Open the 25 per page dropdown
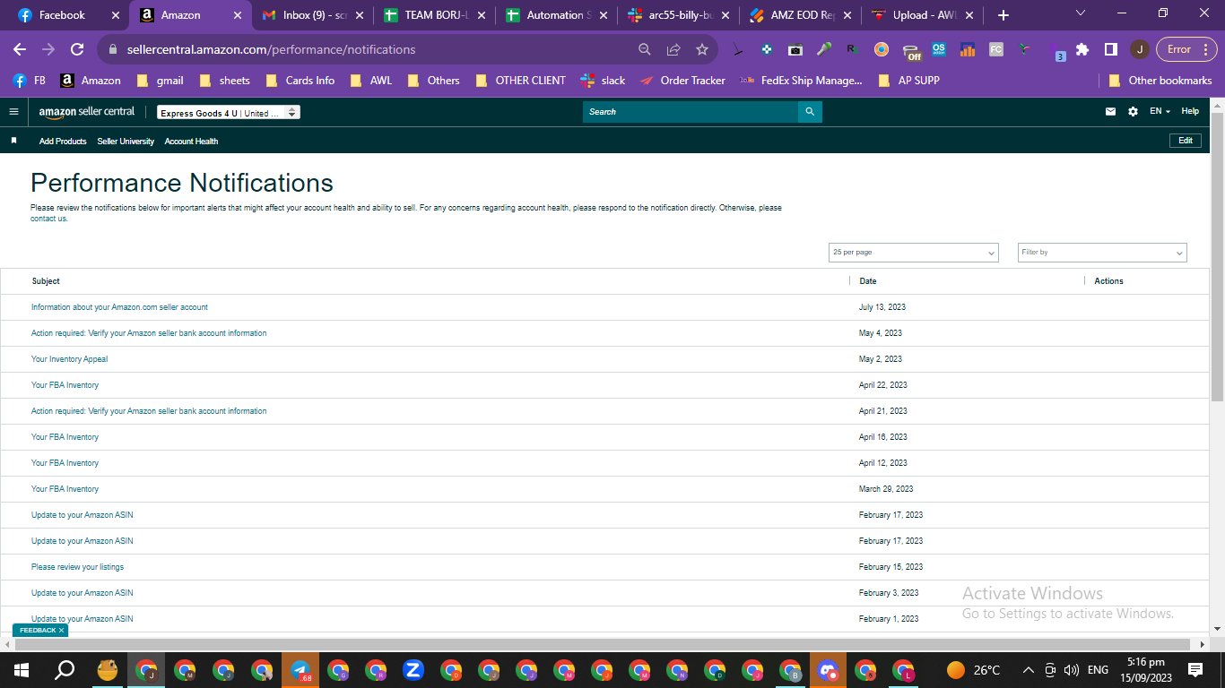Image resolution: width=1225 pixels, height=688 pixels. (914, 253)
